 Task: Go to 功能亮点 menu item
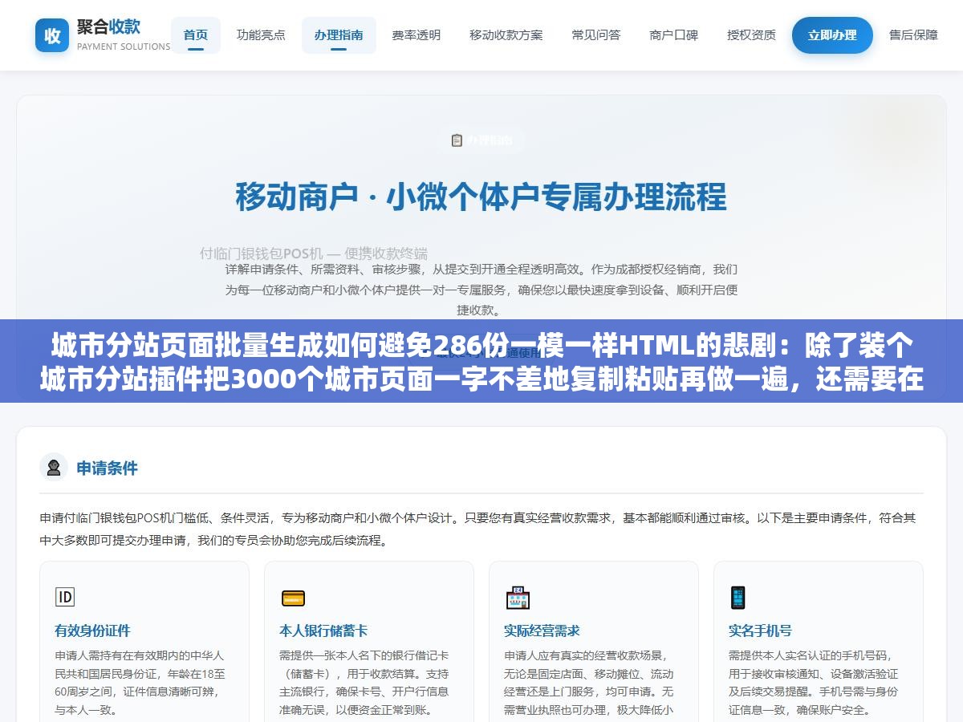(261, 35)
